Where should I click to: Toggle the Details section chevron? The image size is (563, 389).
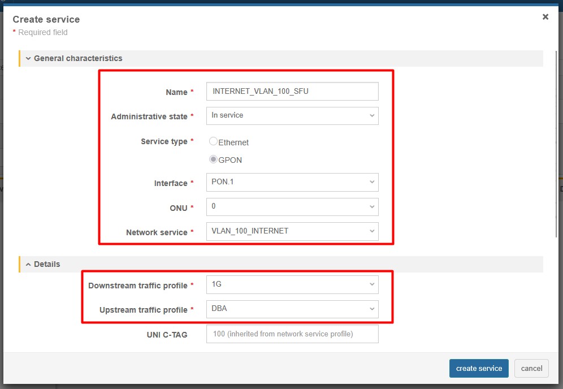coord(28,265)
